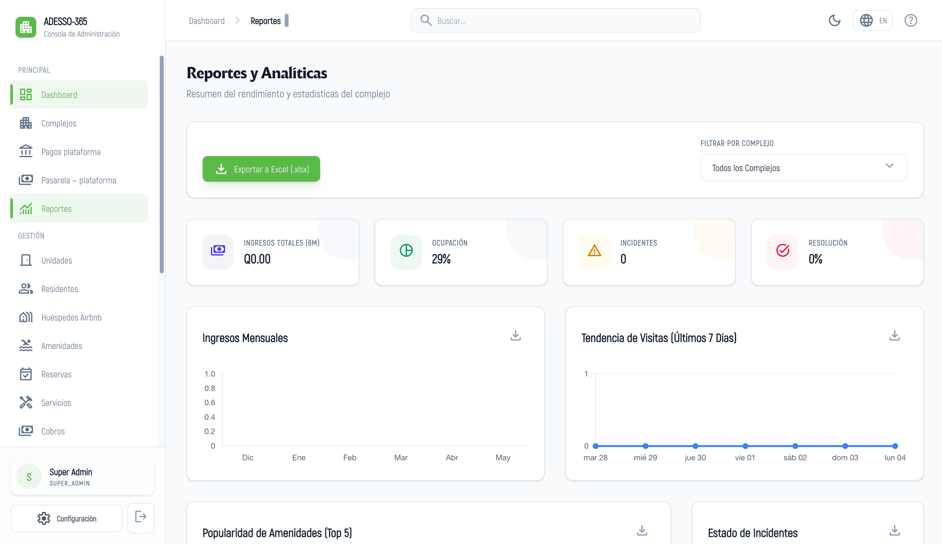
Task: Open the Super Admin profile card
Action: [82, 477]
